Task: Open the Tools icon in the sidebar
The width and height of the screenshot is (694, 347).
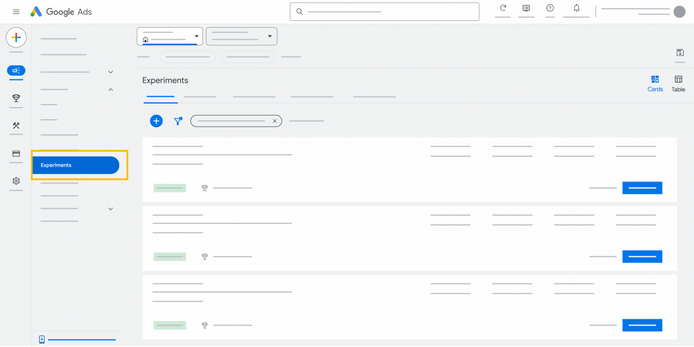Action: pos(16,126)
